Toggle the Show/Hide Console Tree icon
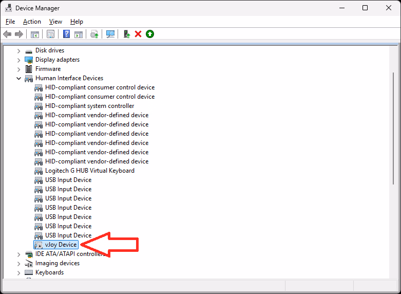This screenshot has width=401, height=294. pyautogui.click(x=35, y=34)
